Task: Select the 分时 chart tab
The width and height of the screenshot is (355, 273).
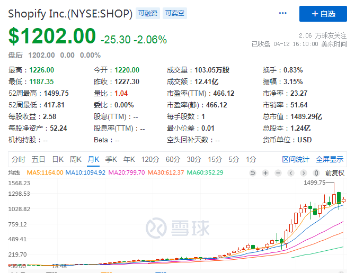Action: [18, 159]
